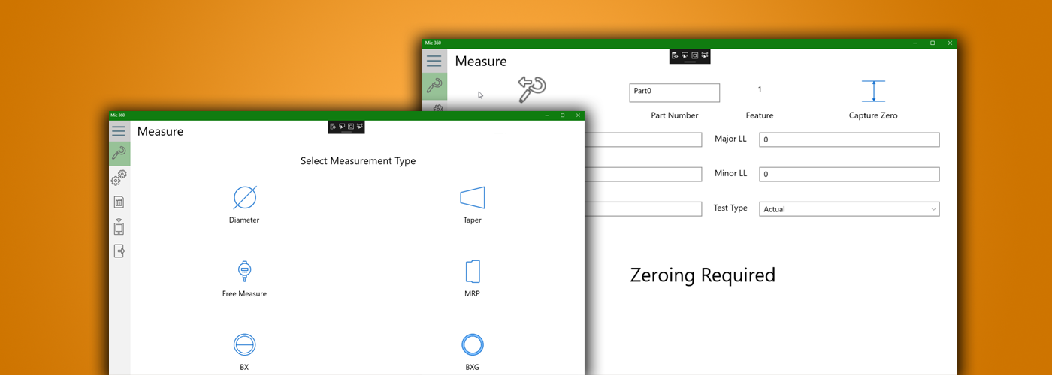
Task: Open the Test Type dropdown
Action: [849, 209]
